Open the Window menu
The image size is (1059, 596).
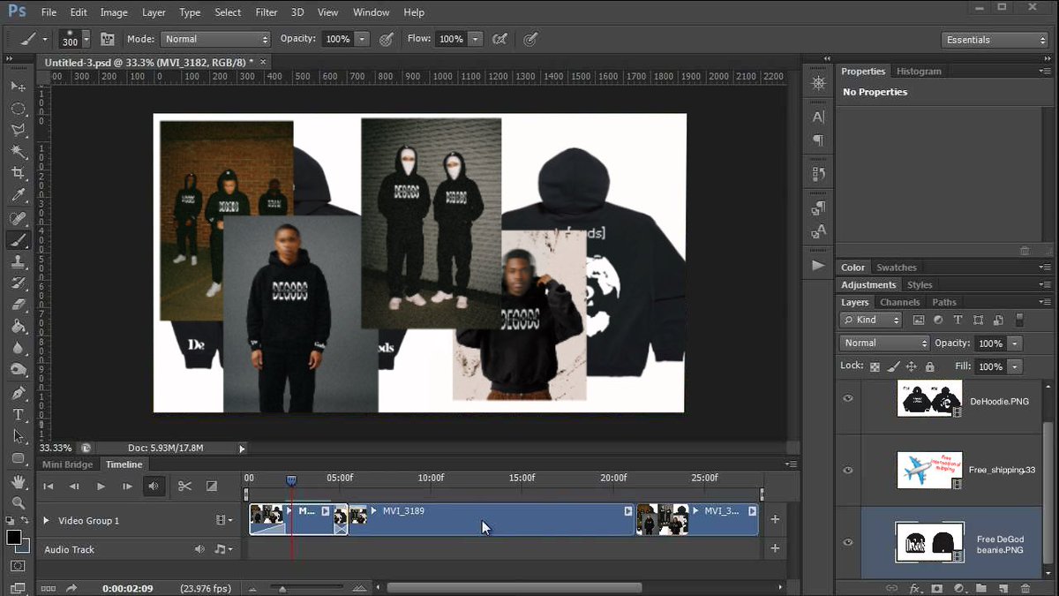pyautogui.click(x=371, y=12)
